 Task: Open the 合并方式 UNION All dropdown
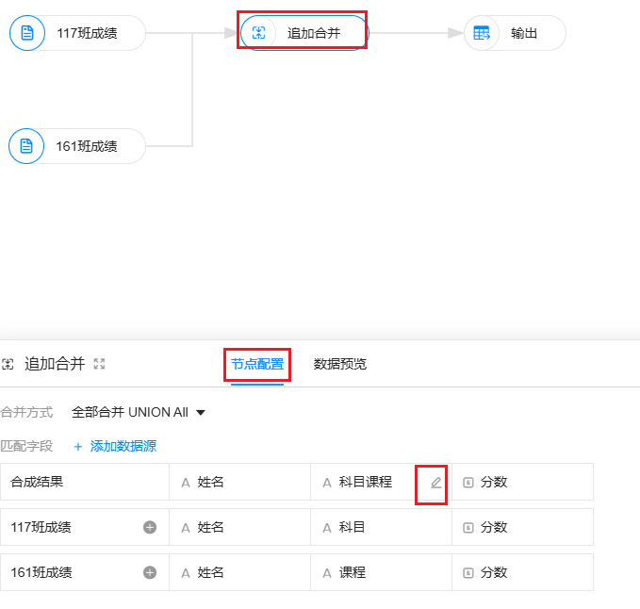click(139, 412)
